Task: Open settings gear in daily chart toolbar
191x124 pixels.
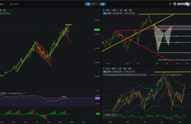Action: click(x=130, y=69)
